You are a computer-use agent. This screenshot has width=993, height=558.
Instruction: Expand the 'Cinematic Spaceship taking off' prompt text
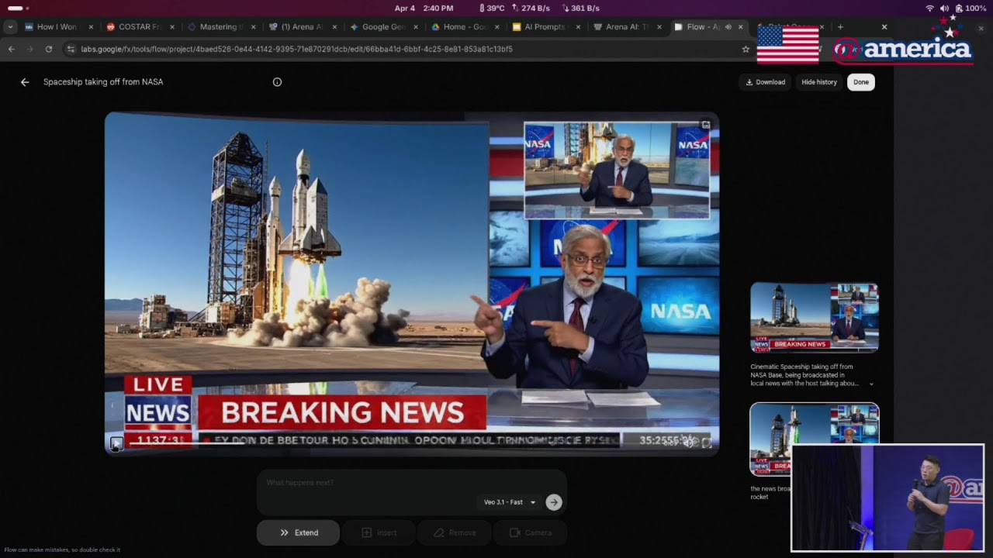click(871, 384)
